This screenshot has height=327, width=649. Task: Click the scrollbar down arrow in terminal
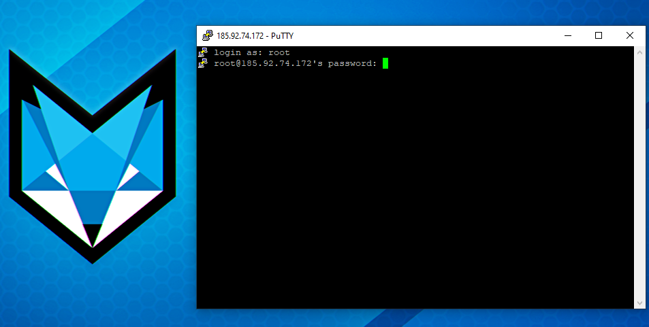(639, 303)
